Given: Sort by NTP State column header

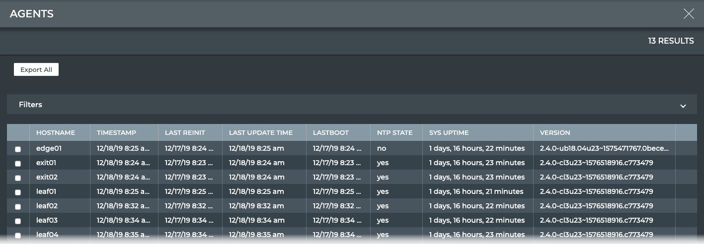Looking at the screenshot, I should point(394,132).
